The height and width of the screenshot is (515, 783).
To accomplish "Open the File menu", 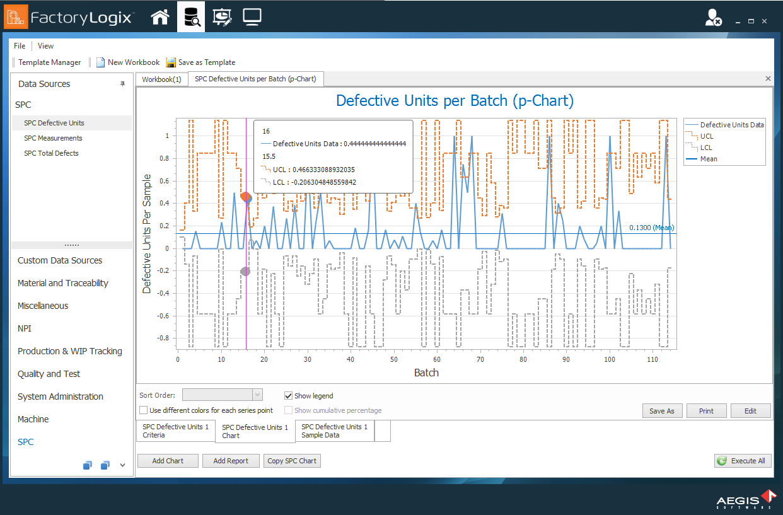I will 20,46.
